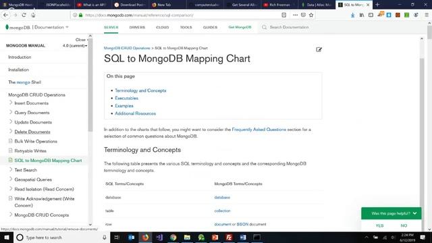Open Word from the taskbar
The height and width of the screenshot is (243, 432).
(x=243, y=237)
